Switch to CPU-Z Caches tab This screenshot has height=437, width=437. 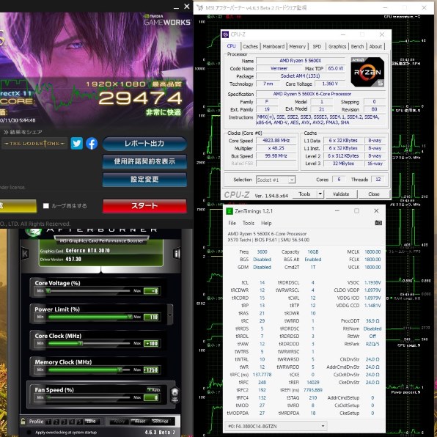[250, 46]
